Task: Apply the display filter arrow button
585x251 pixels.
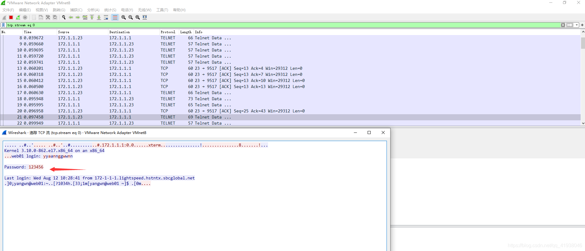Action: (570, 25)
